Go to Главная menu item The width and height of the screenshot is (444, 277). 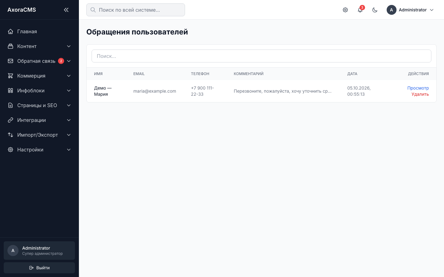[x=39, y=31]
